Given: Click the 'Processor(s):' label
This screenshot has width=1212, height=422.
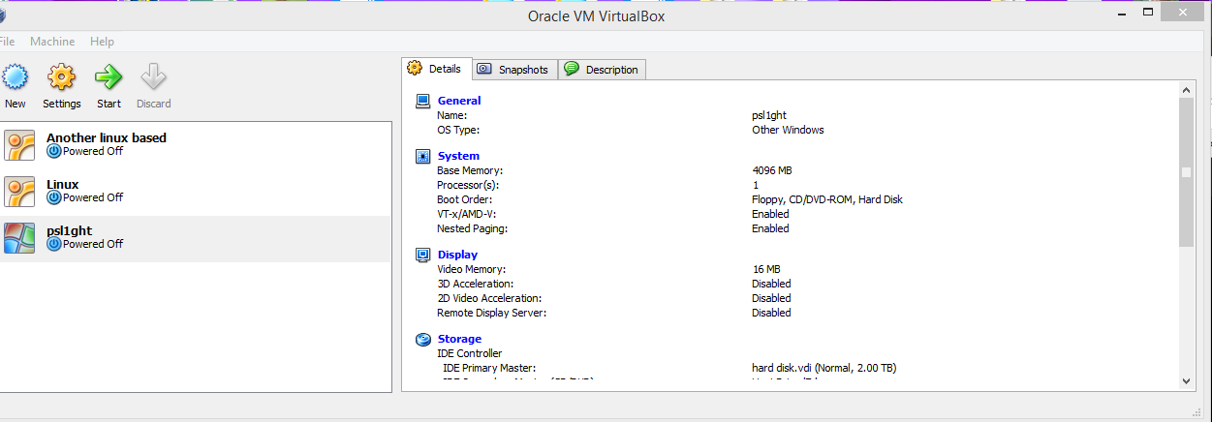Looking at the screenshot, I should click(x=467, y=185).
